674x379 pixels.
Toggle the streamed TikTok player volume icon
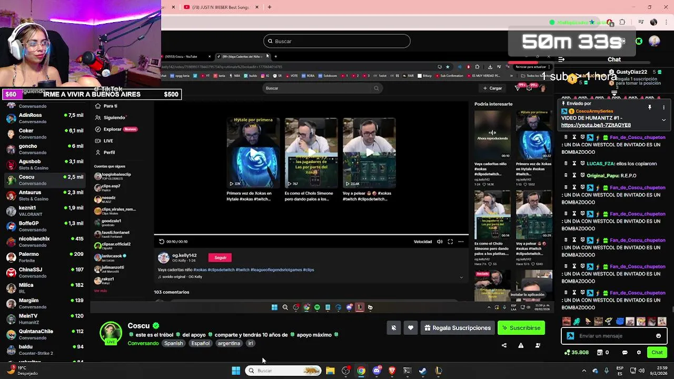pos(440,242)
